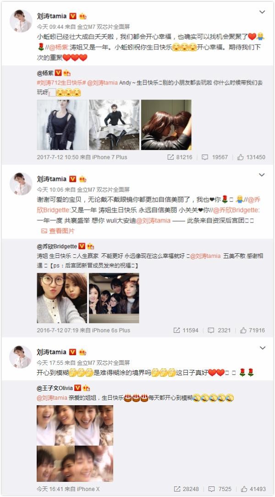
Task: Expand options chevron on second 刘涛tamia post
Action: click(x=262, y=175)
